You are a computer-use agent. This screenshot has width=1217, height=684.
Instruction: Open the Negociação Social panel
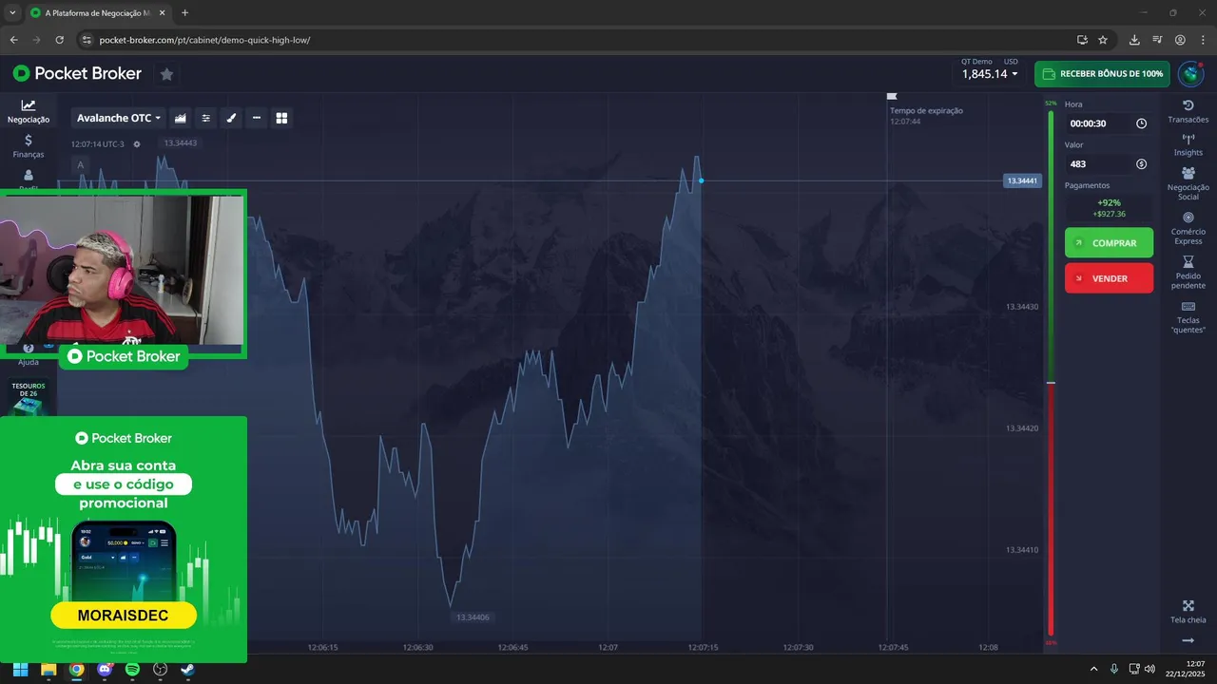click(1188, 183)
